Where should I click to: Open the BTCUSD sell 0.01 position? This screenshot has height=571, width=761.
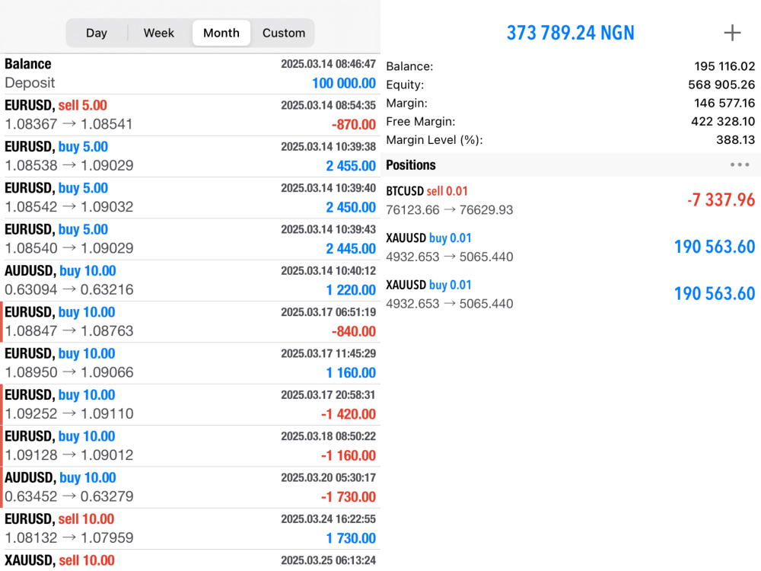pos(571,200)
